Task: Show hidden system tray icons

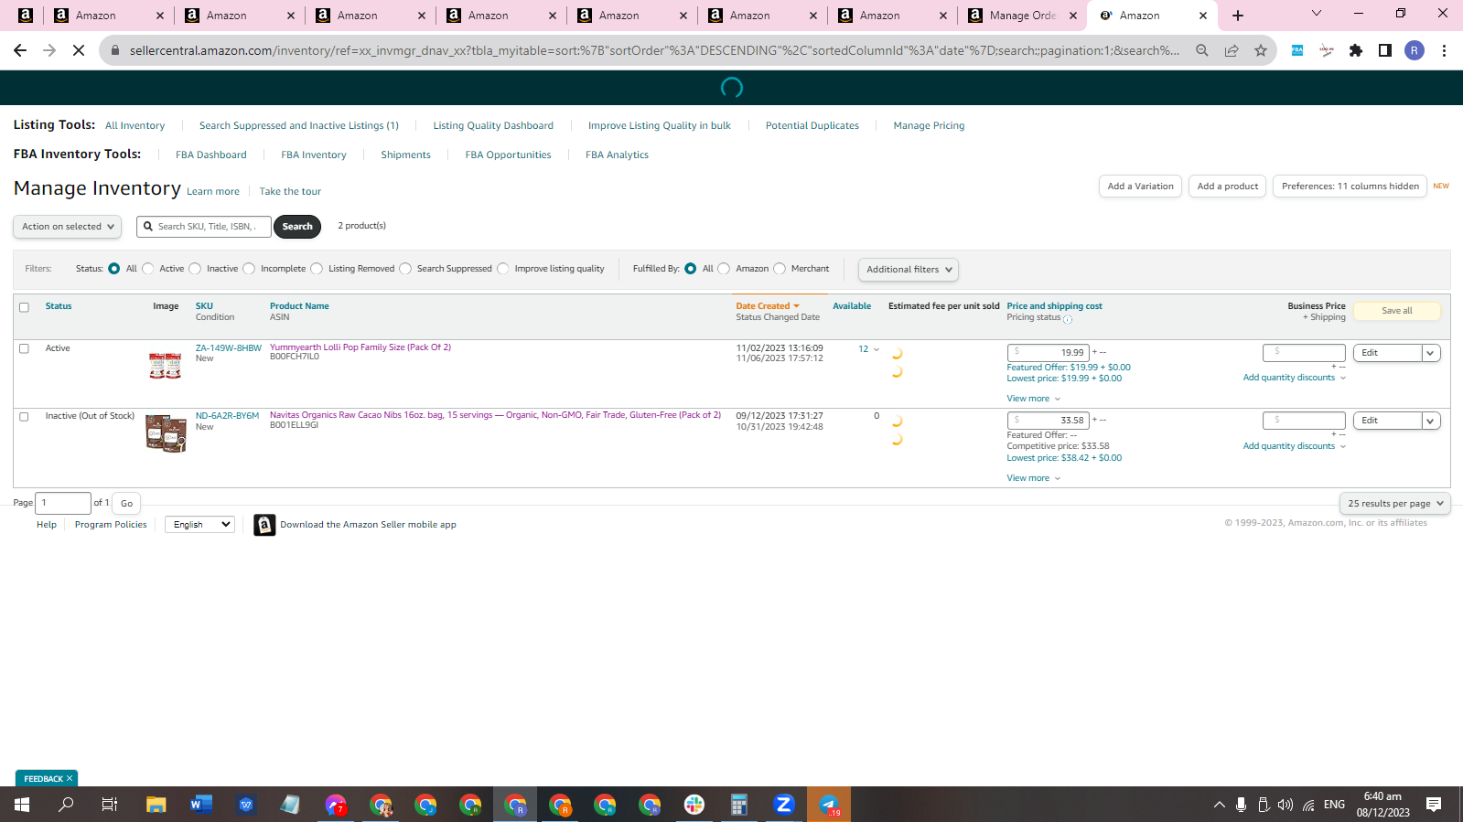Action: (x=1219, y=805)
